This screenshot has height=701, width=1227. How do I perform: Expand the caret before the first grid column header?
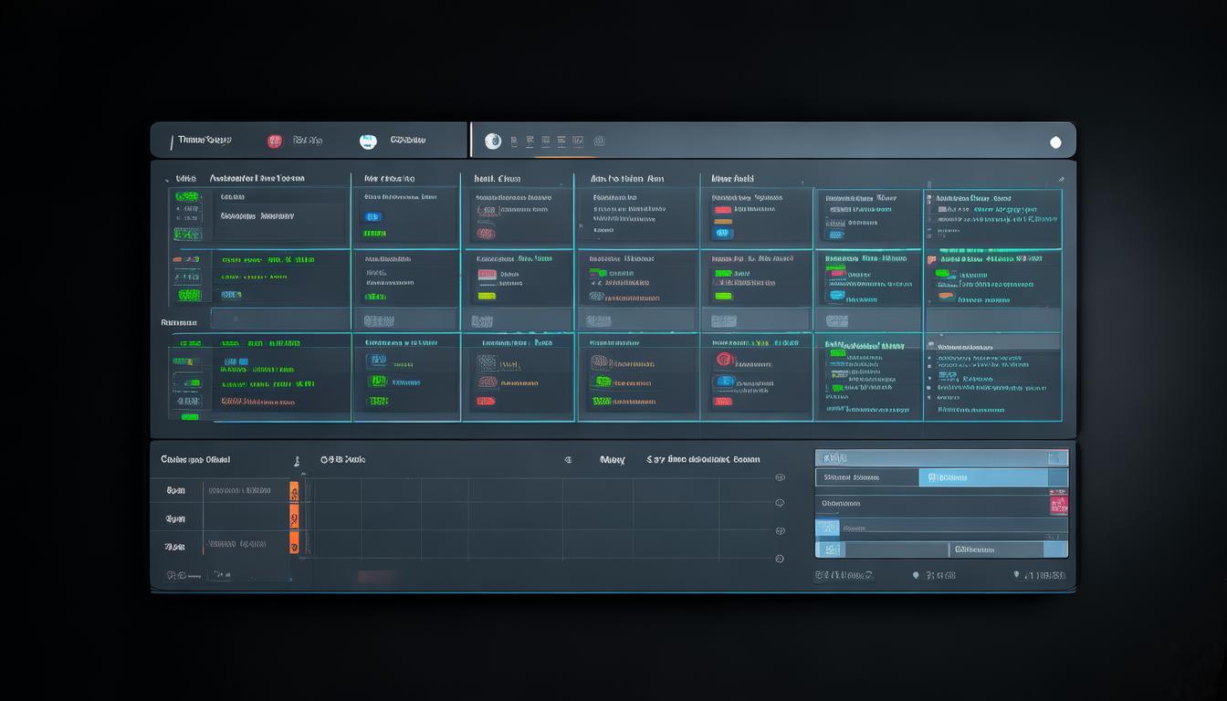(166, 180)
